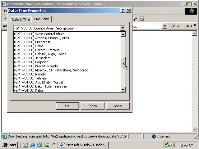Choose (GMT+02:00) Bucharest time zone
The height and width of the screenshot is (149, 199).
point(67,42)
